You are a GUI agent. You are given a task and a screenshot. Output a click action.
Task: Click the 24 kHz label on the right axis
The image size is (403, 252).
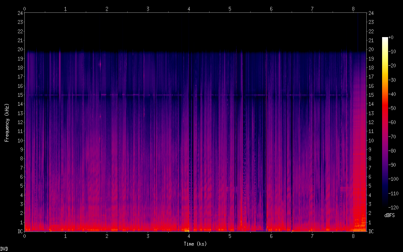tap(371, 13)
